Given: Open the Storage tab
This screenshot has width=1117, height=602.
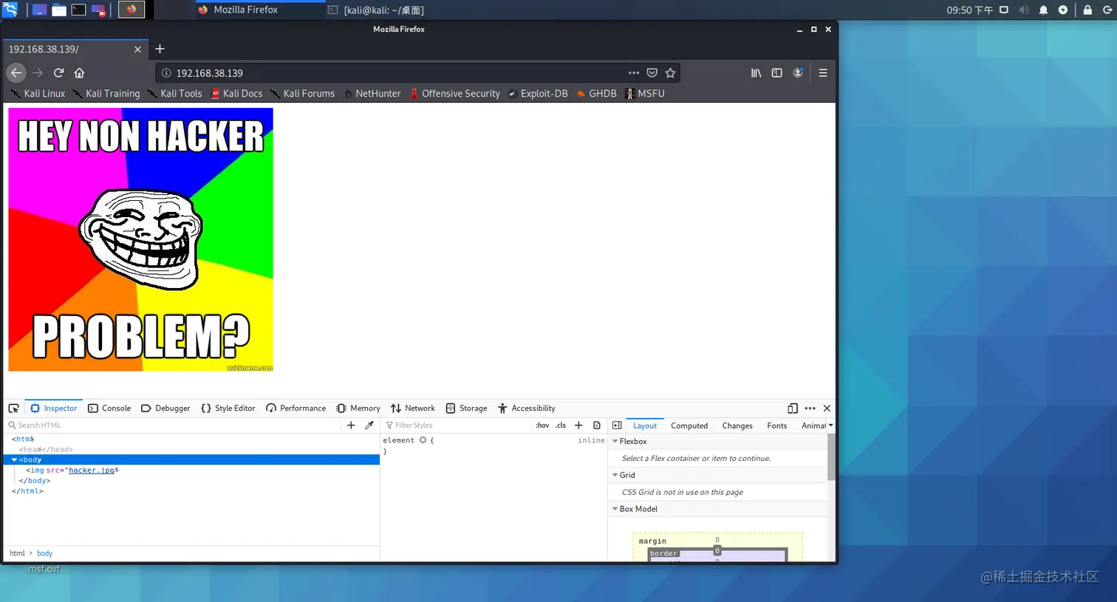Looking at the screenshot, I should pos(466,408).
